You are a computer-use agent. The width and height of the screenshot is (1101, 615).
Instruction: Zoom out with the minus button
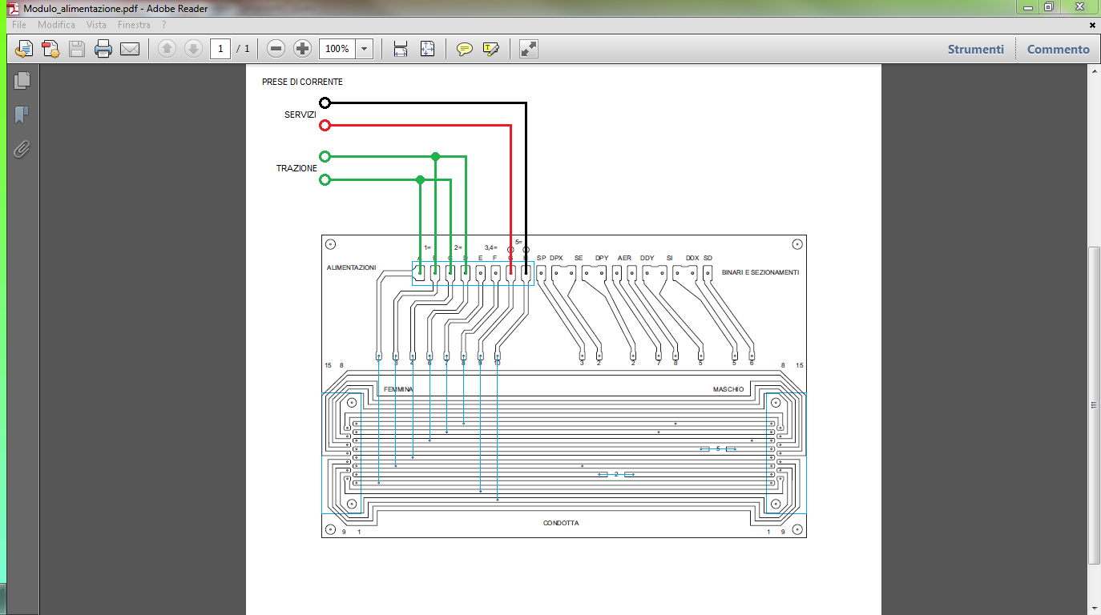(x=276, y=49)
